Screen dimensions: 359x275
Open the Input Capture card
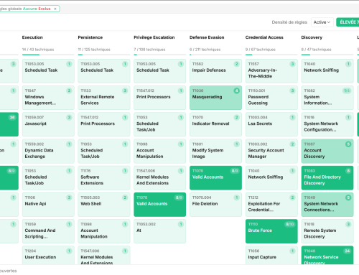[271, 255]
